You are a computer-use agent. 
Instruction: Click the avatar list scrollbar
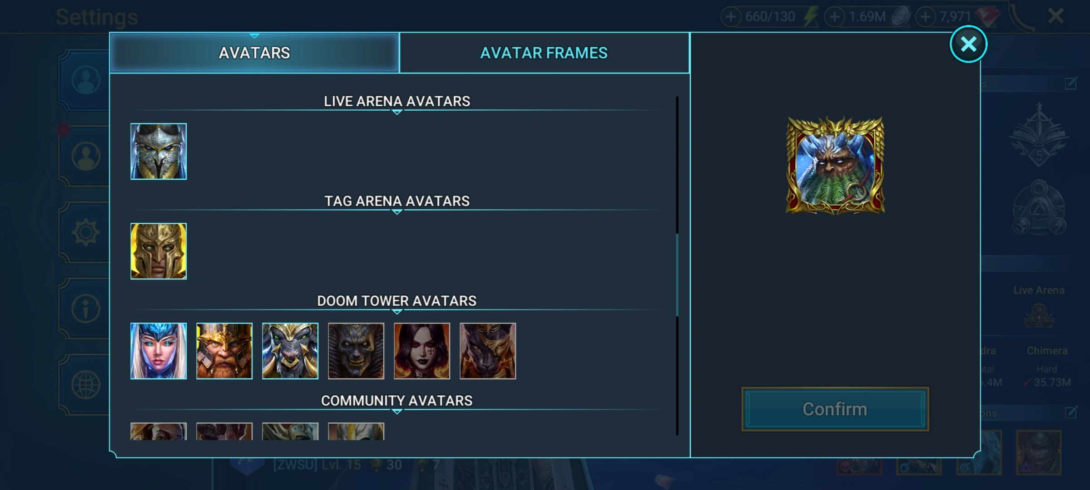(677, 275)
